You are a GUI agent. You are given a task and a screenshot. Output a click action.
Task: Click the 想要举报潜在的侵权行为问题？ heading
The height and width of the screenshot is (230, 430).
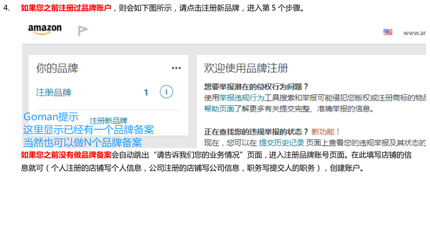coord(256,87)
